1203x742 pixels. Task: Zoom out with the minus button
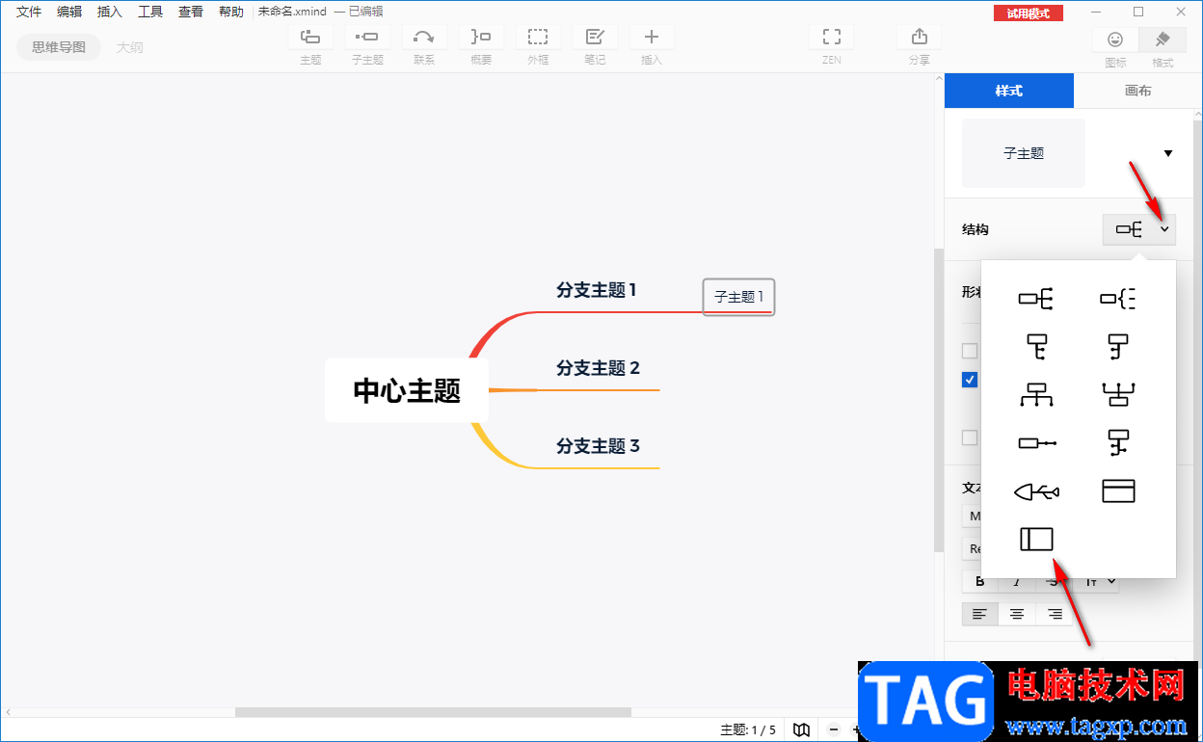tap(834, 729)
